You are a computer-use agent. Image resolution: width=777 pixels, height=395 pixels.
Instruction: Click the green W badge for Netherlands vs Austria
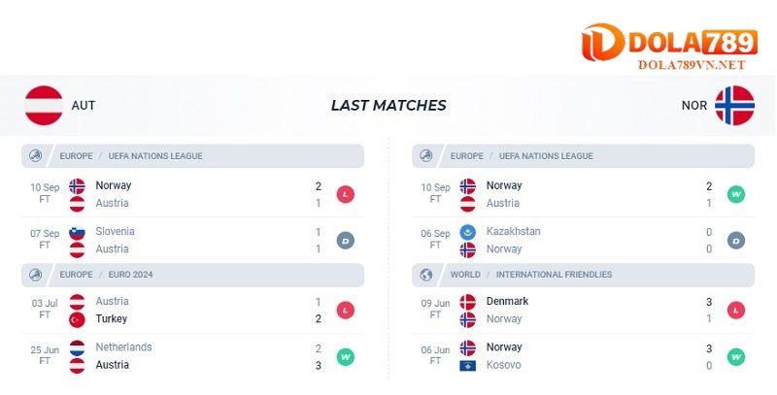tap(345, 356)
